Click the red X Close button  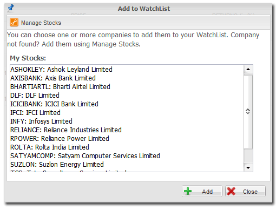point(245,191)
